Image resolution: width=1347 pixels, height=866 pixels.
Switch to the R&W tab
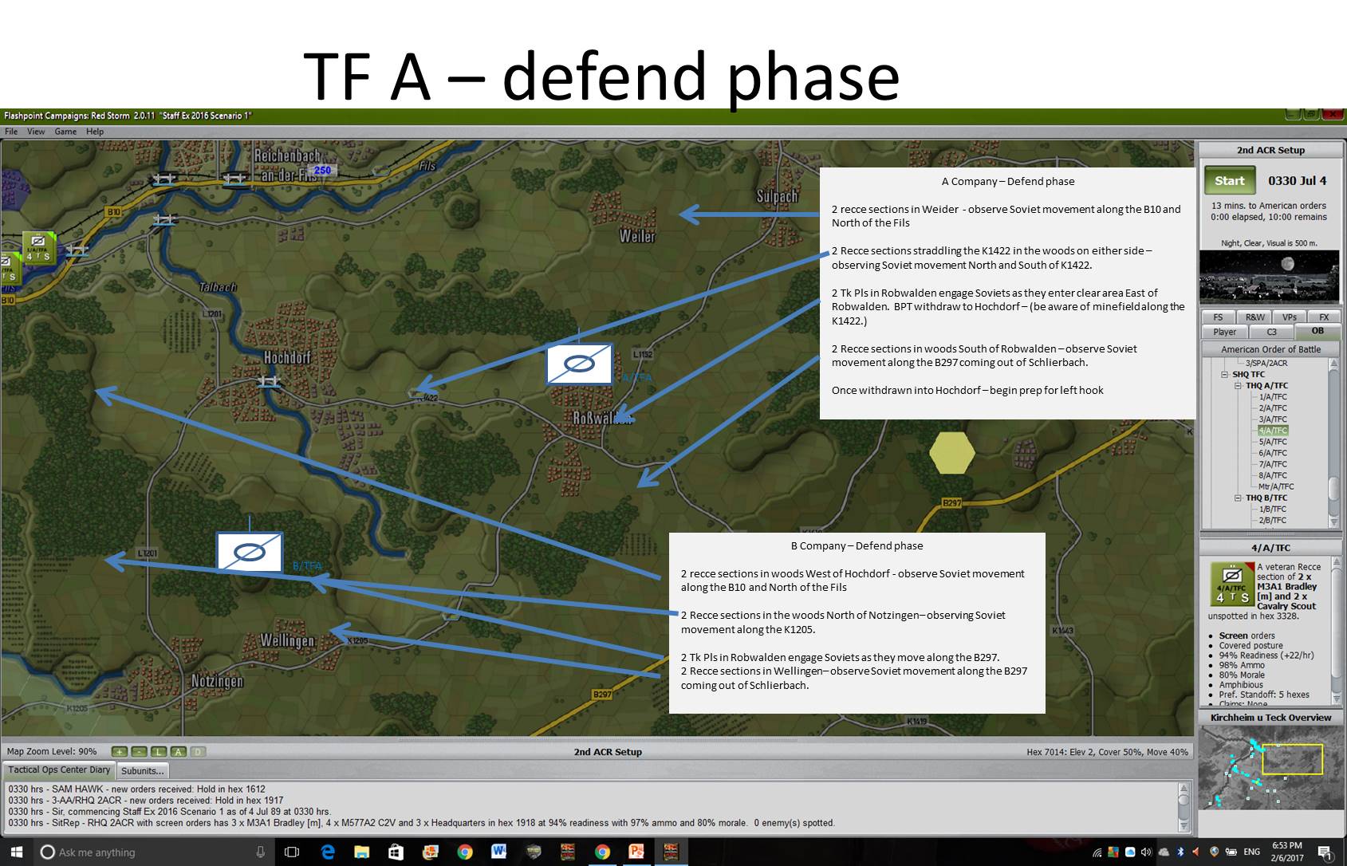click(1255, 317)
